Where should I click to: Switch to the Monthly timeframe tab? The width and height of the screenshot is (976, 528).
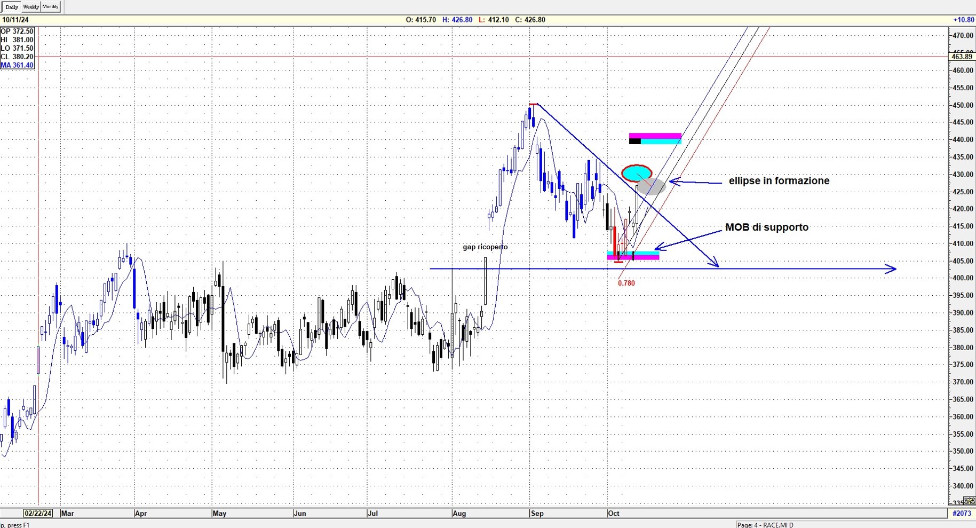[x=51, y=7]
